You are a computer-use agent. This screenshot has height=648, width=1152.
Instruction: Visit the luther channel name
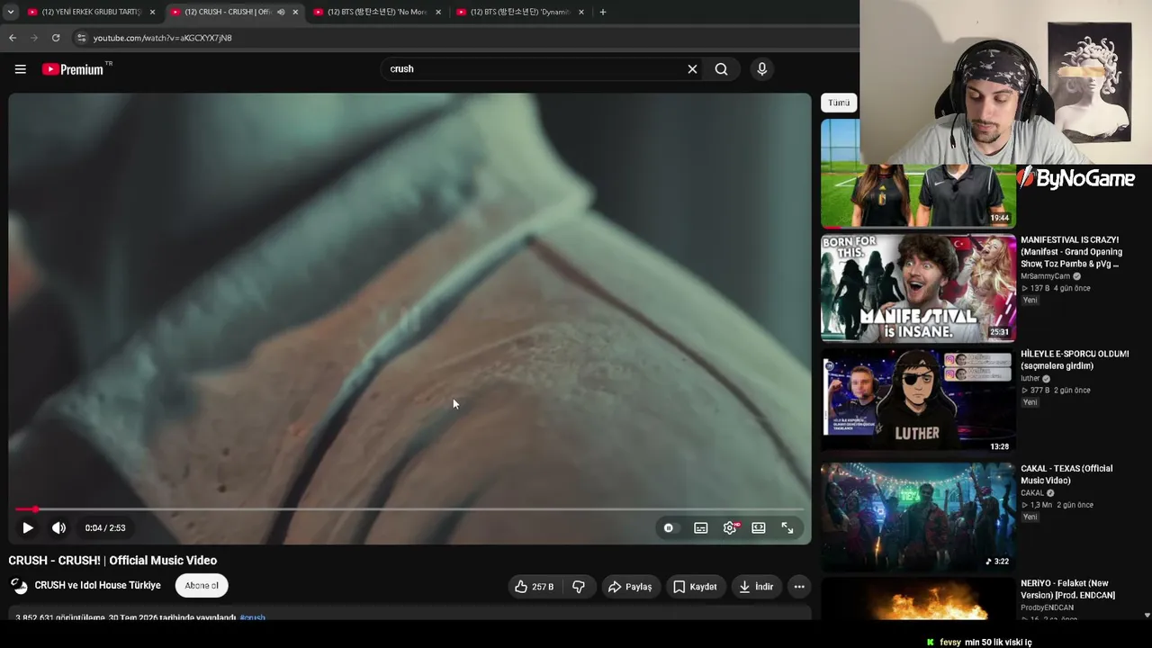[x=1030, y=379]
